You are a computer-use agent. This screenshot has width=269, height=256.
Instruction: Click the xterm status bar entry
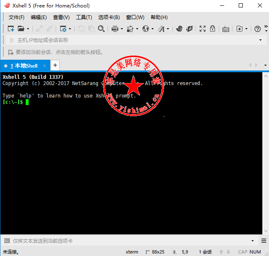point(132,252)
